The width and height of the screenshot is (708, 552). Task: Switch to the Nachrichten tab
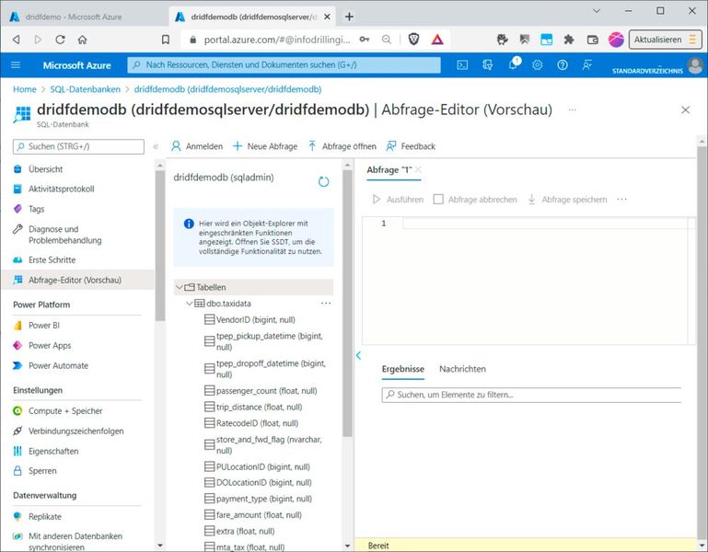pyautogui.click(x=462, y=369)
